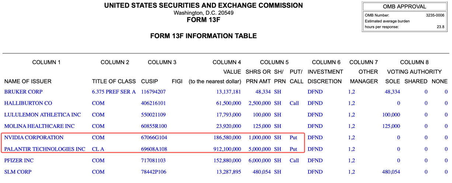
Task: Click the OMB APPROVAL box header
Action: (x=404, y=7)
